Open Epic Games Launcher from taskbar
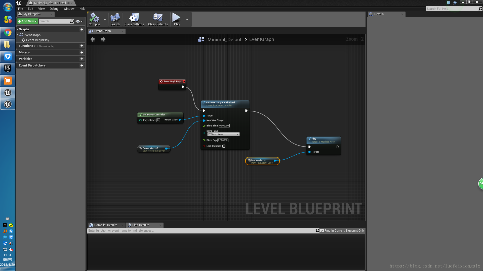The width and height of the screenshot is (483, 271). pos(8,68)
